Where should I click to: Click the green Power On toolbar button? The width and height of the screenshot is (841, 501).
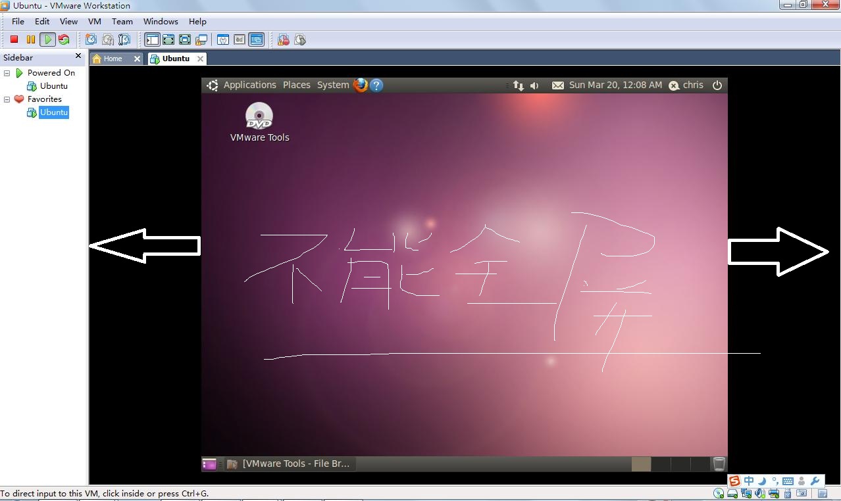(x=47, y=39)
